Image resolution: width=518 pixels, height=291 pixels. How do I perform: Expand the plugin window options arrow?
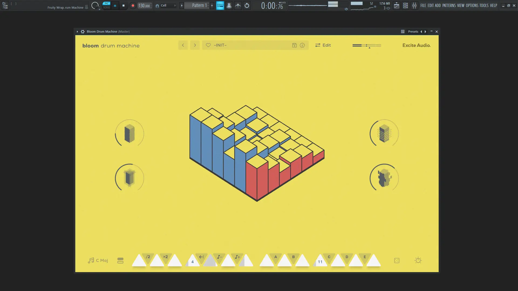coord(77,32)
